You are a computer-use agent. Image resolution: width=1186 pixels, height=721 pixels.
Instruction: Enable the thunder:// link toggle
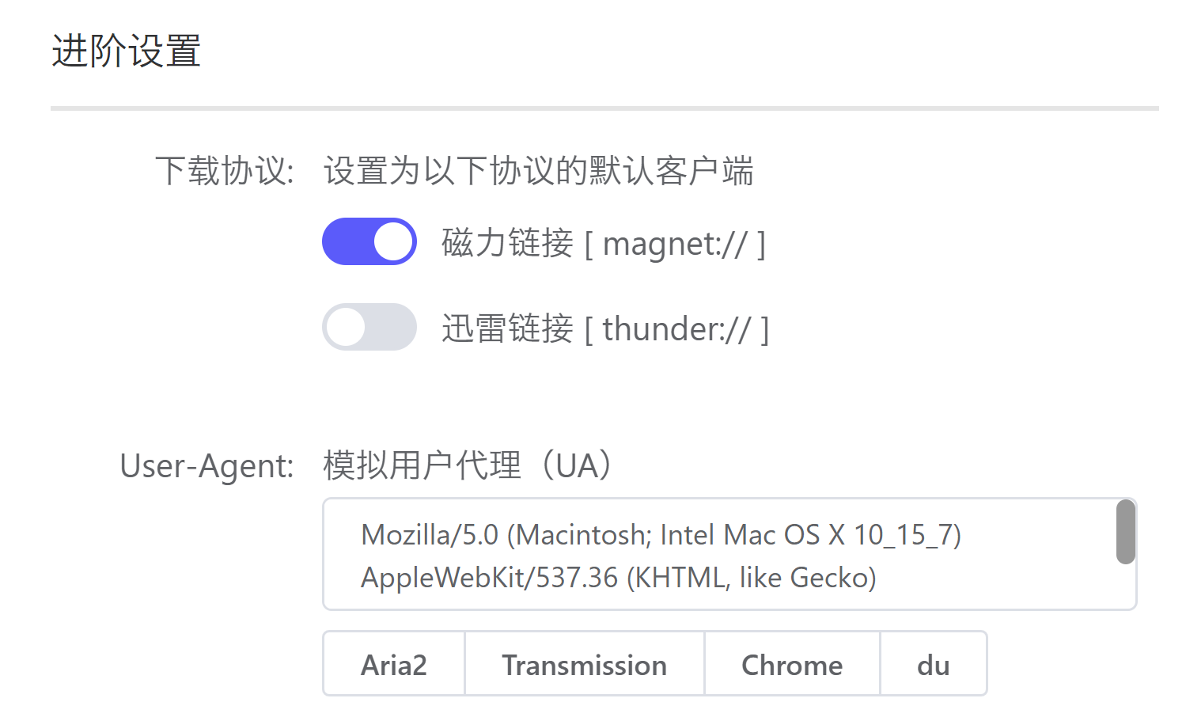click(x=369, y=327)
